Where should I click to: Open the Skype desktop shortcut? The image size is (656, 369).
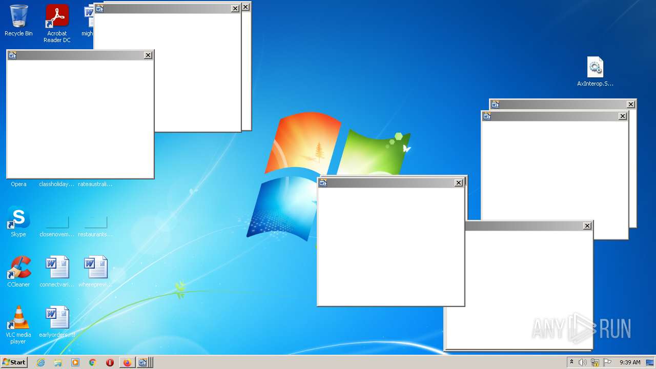18,221
